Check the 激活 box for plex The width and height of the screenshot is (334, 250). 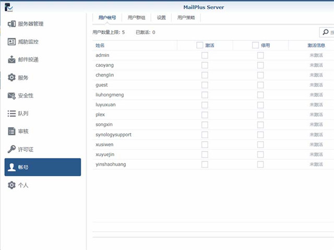(x=205, y=115)
